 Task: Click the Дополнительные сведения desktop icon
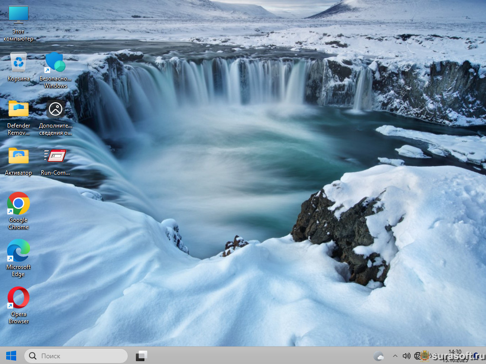56,109
